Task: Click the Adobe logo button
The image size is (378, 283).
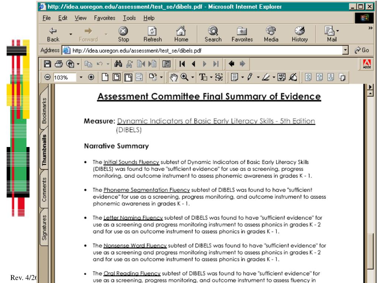Action: click(x=367, y=64)
